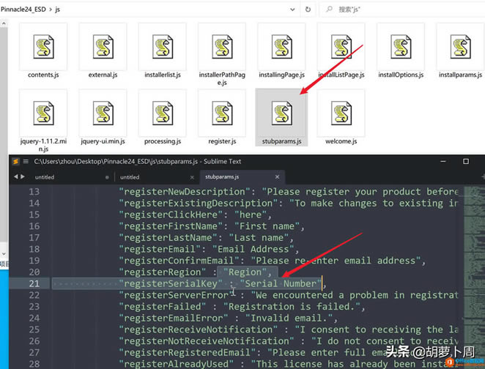This screenshot has width=485, height=369.
Task: Click "registerSerialKey" key text
Action: [171, 283]
